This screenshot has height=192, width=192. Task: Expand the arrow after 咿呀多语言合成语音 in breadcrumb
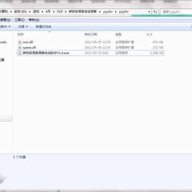[100, 12]
